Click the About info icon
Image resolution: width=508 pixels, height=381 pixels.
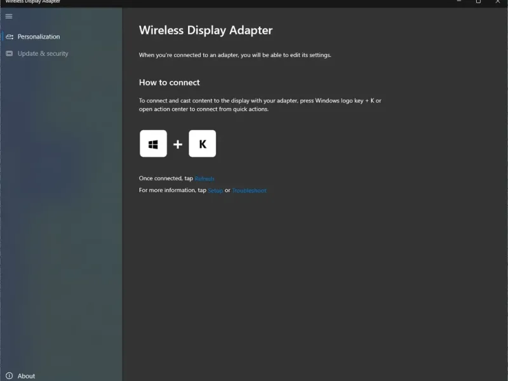click(10, 376)
